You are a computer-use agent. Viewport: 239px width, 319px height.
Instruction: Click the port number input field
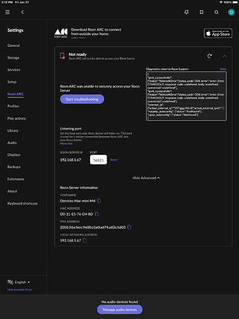(98, 160)
